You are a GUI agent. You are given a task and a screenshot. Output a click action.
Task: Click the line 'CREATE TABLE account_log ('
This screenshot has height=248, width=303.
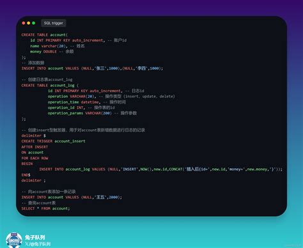point(50,85)
